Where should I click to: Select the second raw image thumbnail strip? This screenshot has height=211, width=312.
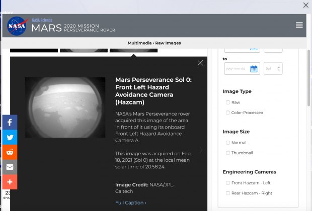(x=84, y=50)
